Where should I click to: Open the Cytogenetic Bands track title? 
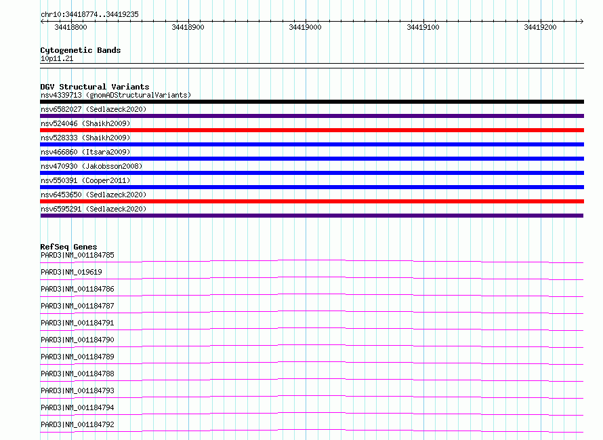pos(81,50)
